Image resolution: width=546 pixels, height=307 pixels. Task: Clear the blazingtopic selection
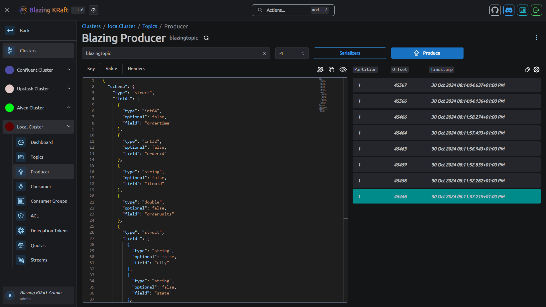[264, 53]
